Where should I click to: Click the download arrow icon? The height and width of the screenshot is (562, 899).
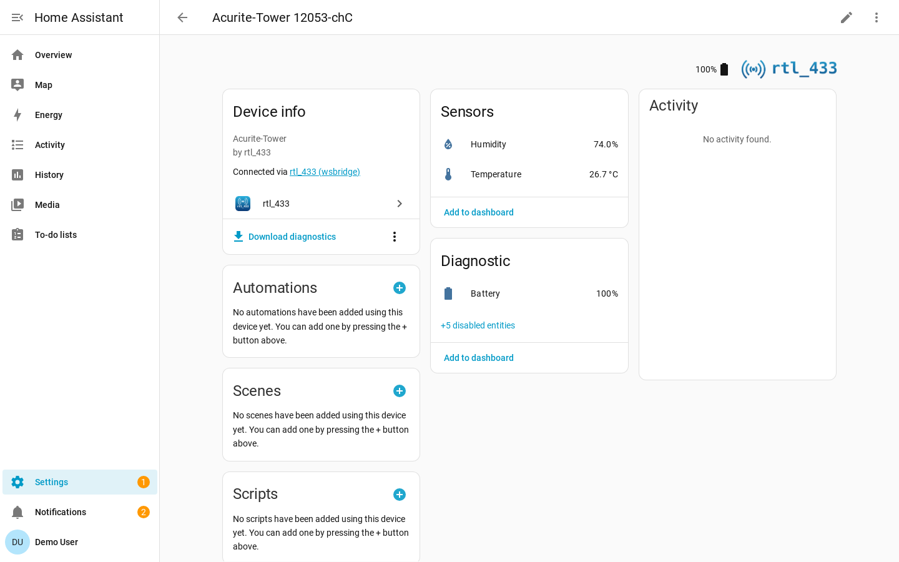point(238,237)
